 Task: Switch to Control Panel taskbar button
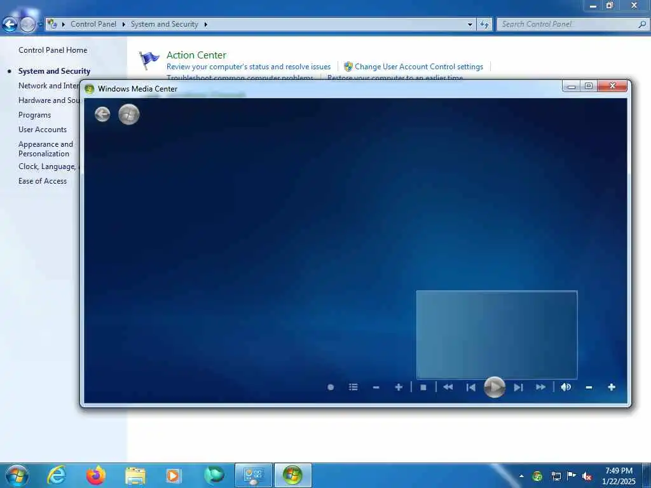(x=254, y=475)
